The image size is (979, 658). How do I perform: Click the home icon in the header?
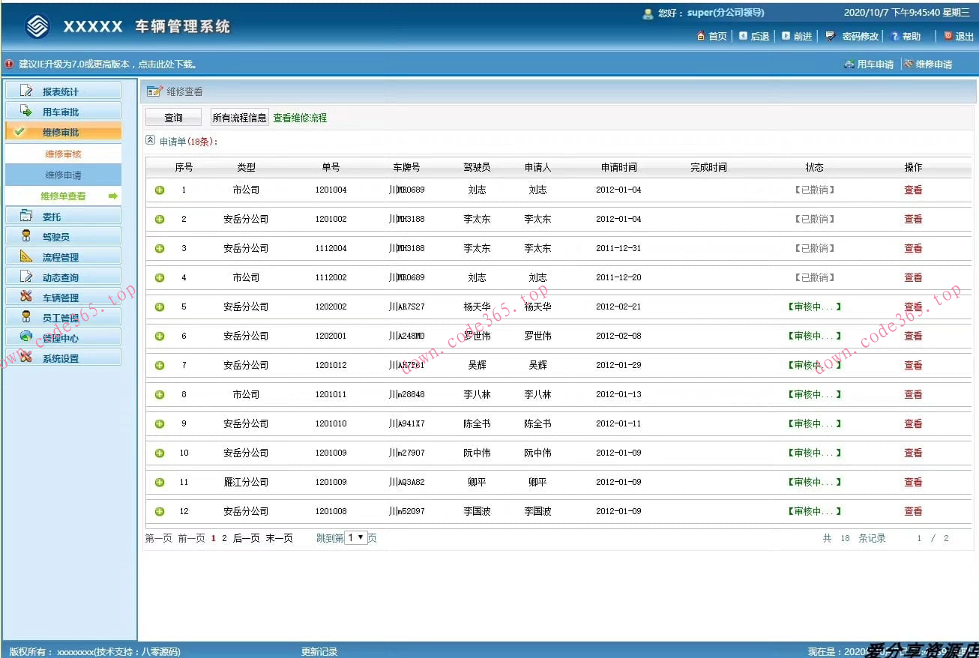tap(701, 36)
